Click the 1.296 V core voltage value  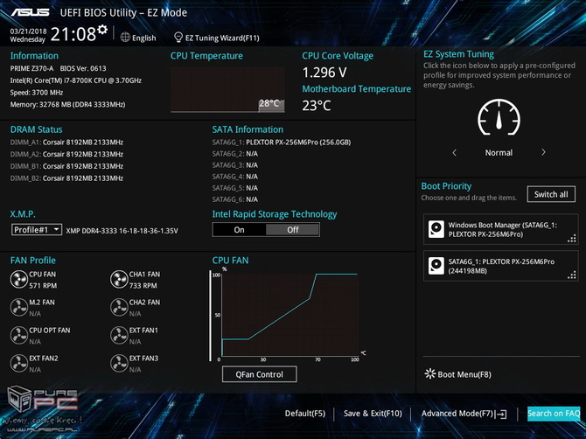[x=324, y=73]
